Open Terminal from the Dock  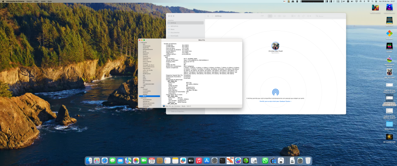point(222,160)
